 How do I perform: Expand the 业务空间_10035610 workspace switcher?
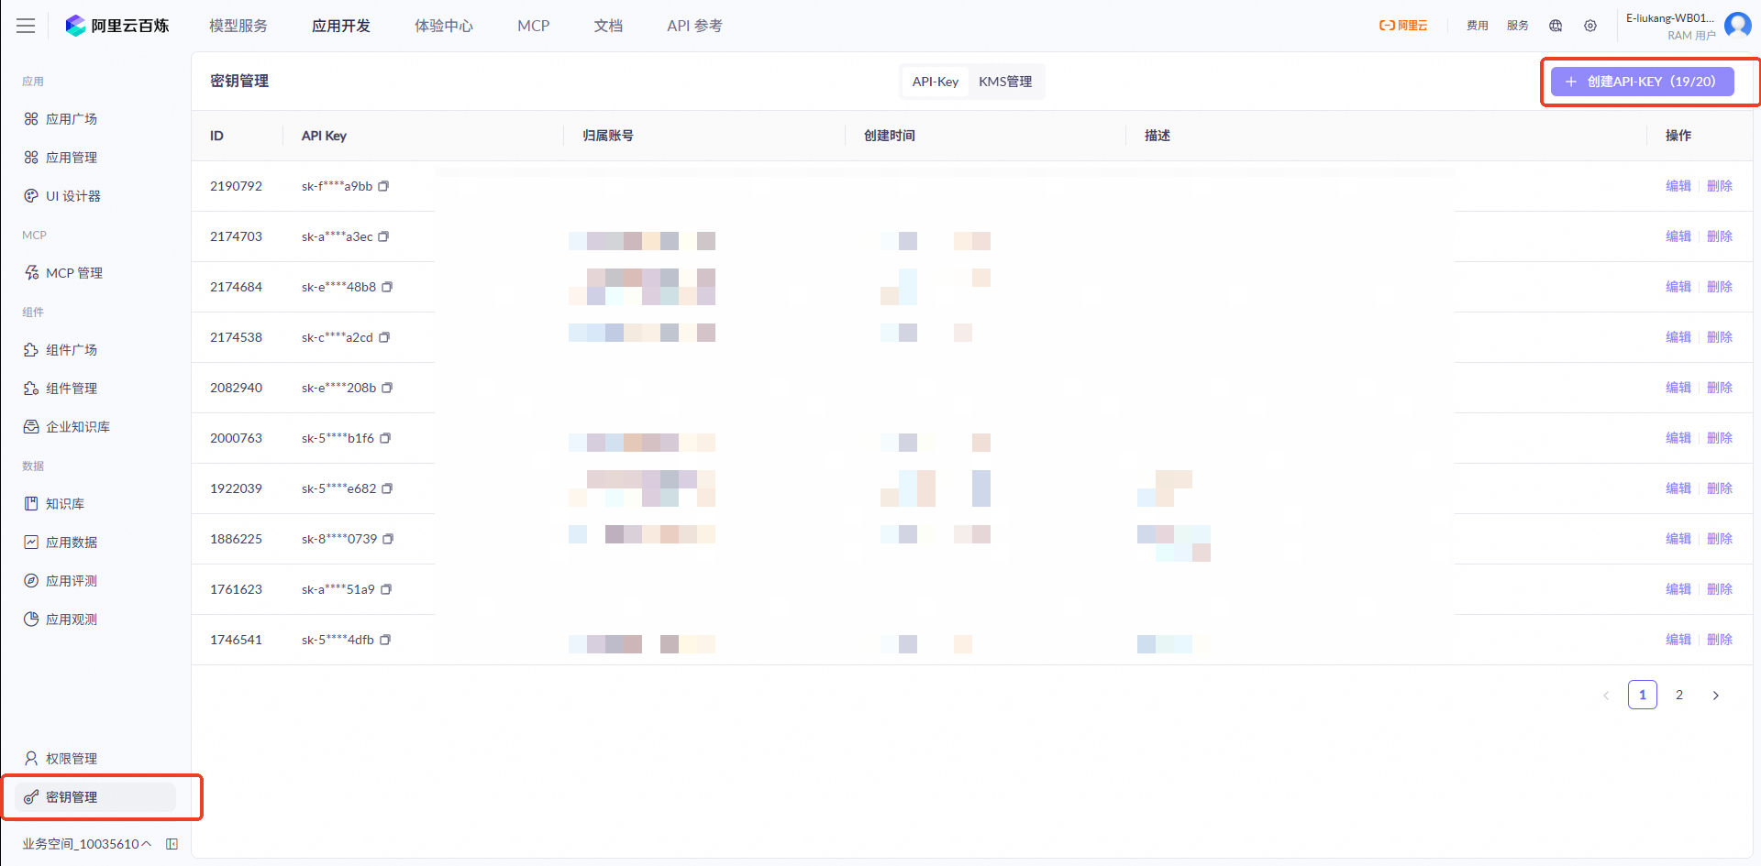pyautogui.click(x=87, y=844)
